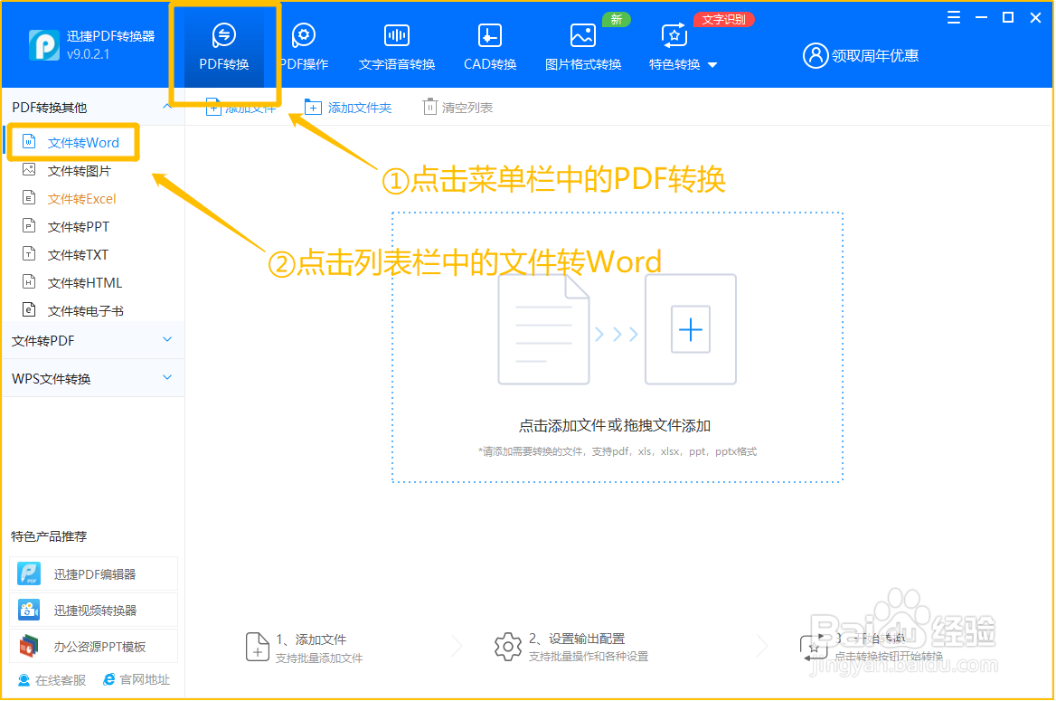
Task: Switch to the PDF操作 tab
Action: pos(304,47)
